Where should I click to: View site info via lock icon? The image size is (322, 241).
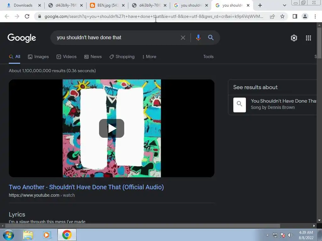(x=40, y=16)
